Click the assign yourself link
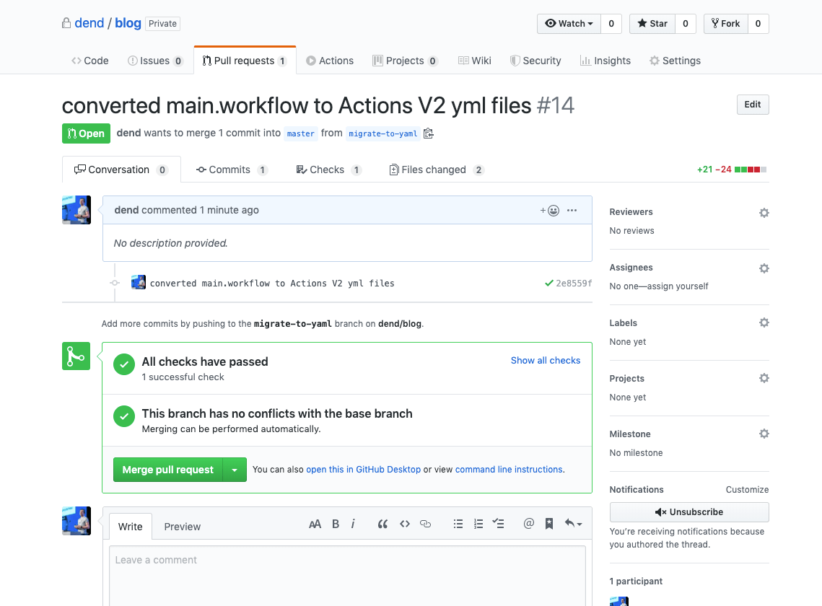822x606 pixels. (x=678, y=286)
